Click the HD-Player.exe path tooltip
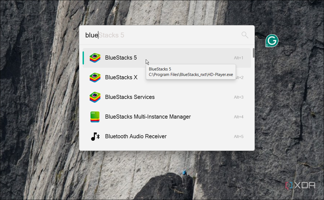324x200 pixels. coord(191,74)
